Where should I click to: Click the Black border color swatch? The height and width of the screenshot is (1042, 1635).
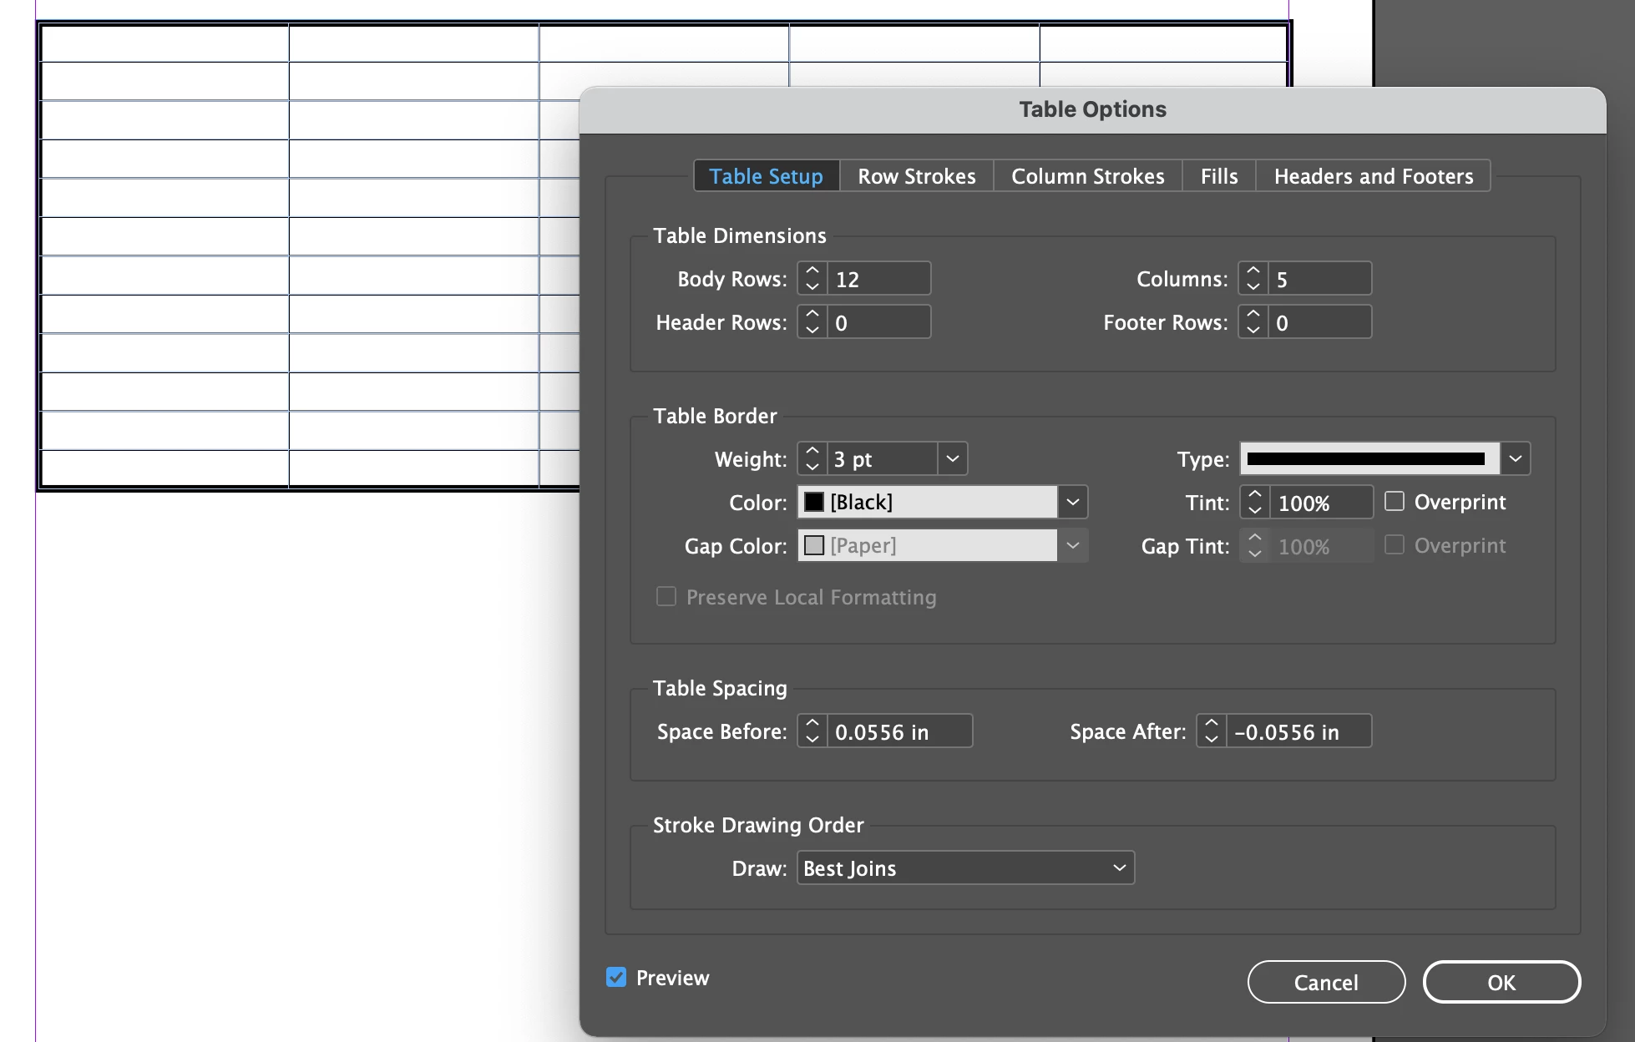[814, 502]
